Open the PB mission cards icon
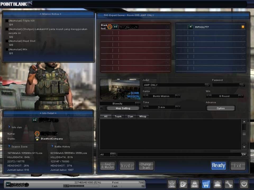254x190 pixels. [183, 184]
